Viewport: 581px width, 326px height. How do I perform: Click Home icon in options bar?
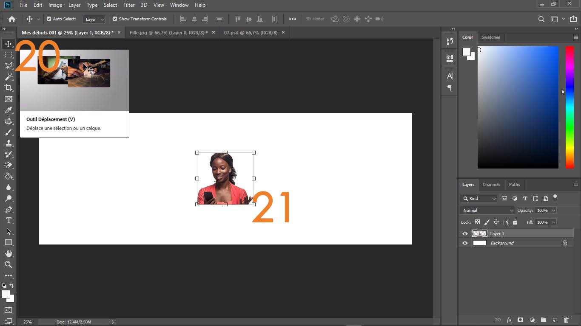pyautogui.click(x=12, y=19)
